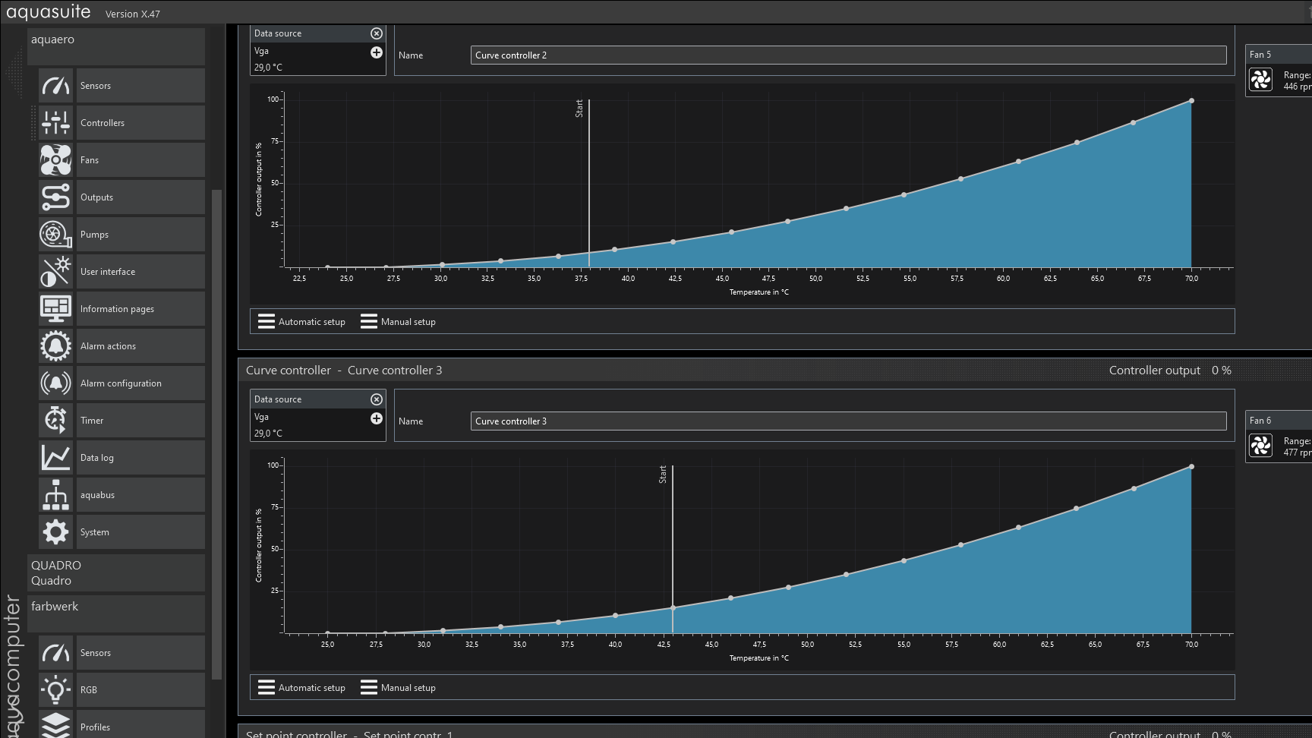Open the System label
Viewport: 1312px width, 738px height.
pos(95,532)
